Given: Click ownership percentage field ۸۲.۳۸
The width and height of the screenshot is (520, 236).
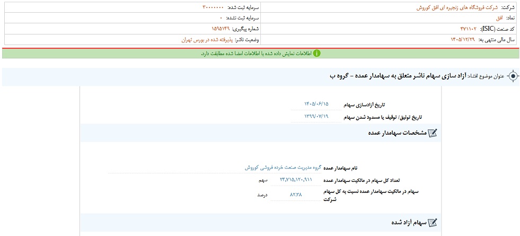Looking at the screenshot, I should pos(296,195).
